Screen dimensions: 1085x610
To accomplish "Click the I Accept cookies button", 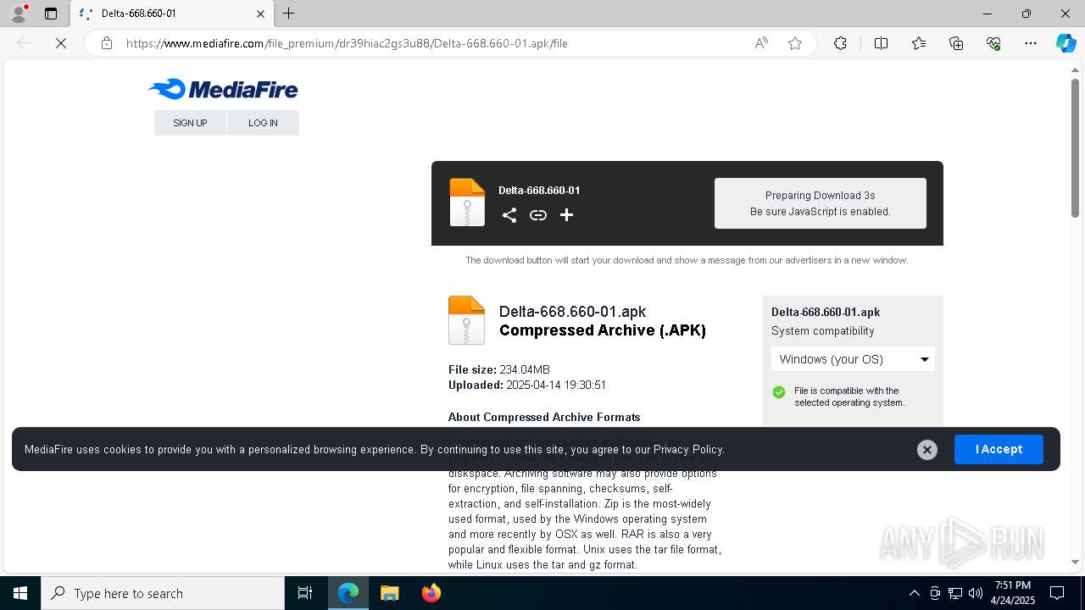I will 999,449.
